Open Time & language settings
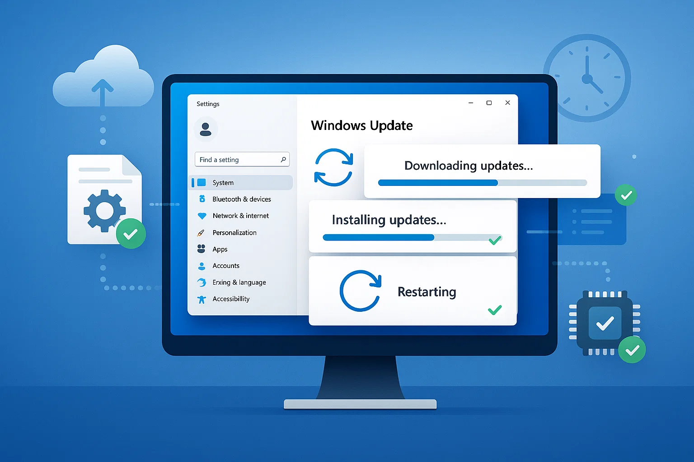 click(x=239, y=282)
